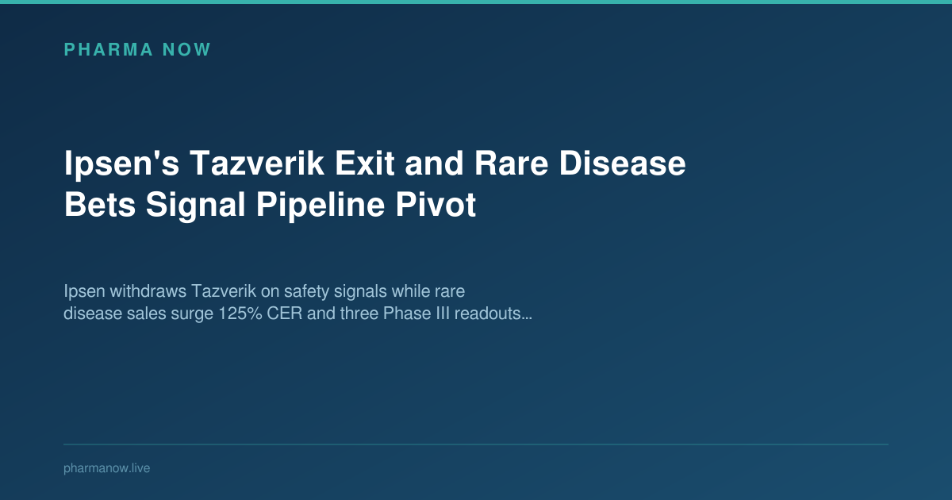Click "CER" in the summary text
The image size is (952, 500).
tap(285, 313)
